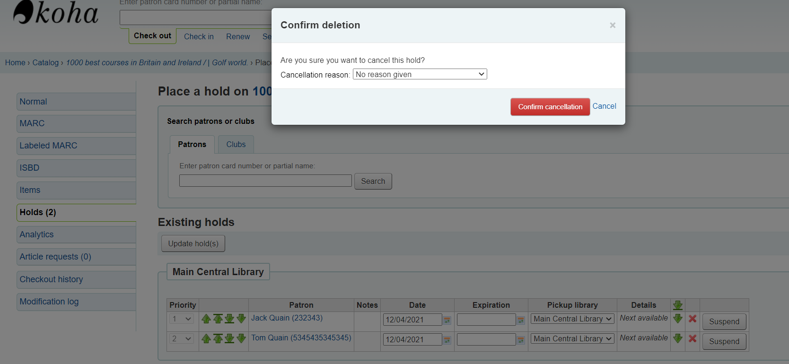789x364 pixels.
Task: Open date calendar icon for Tom Quain's hold
Action: [447, 340]
